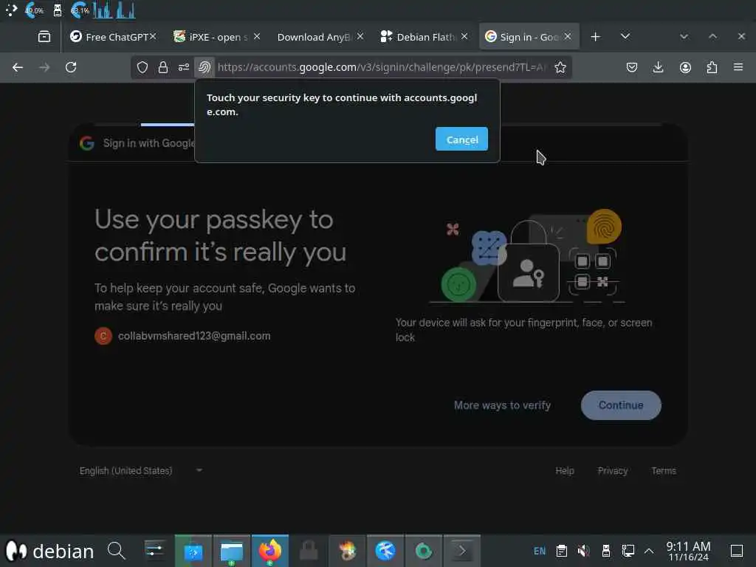Close the Debian Flathub tab
This screenshot has width=756, height=567.
464,36
